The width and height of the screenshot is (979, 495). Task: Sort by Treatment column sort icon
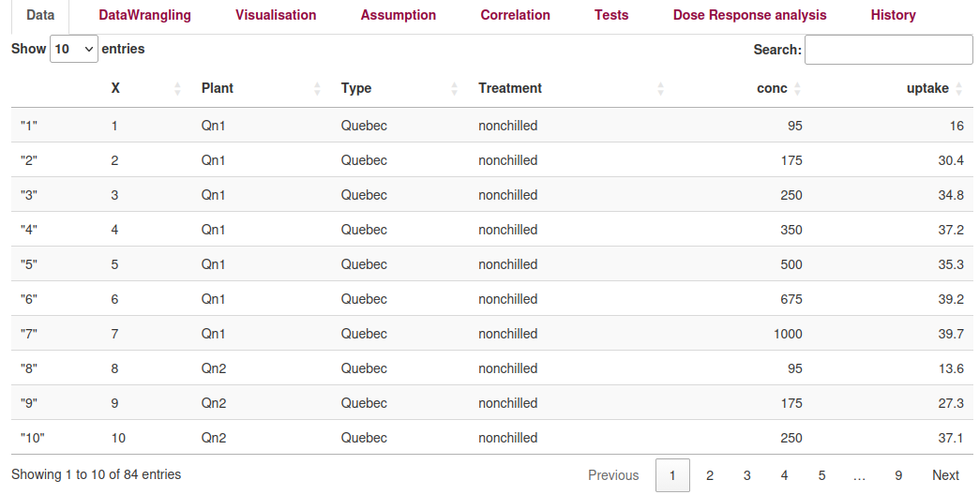(660, 89)
